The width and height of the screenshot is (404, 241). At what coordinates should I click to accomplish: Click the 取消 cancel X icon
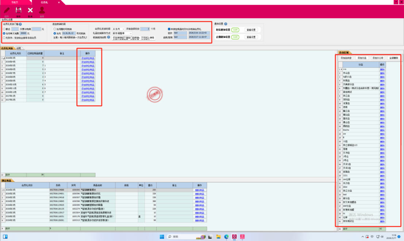(30, 11)
